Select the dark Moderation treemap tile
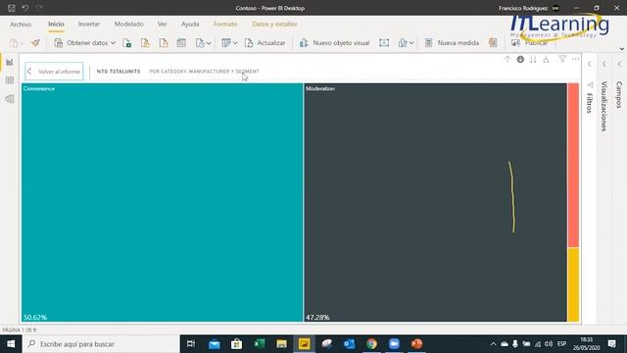Image resolution: width=627 pixels, height=353 pixels. click(435, 202)
